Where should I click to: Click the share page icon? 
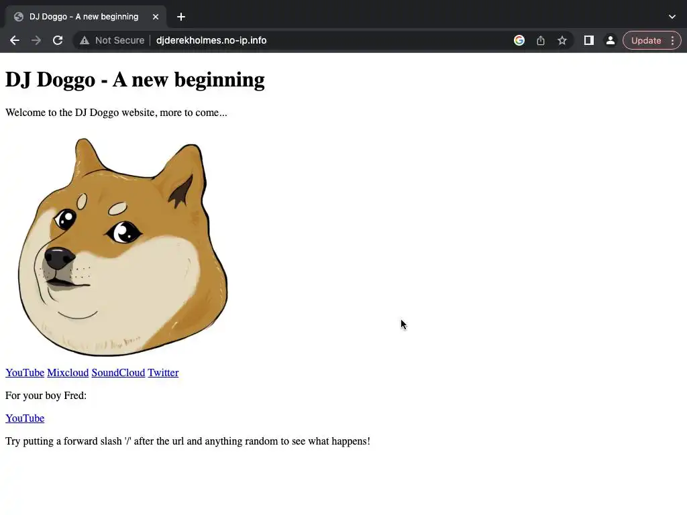coord(541,40)
